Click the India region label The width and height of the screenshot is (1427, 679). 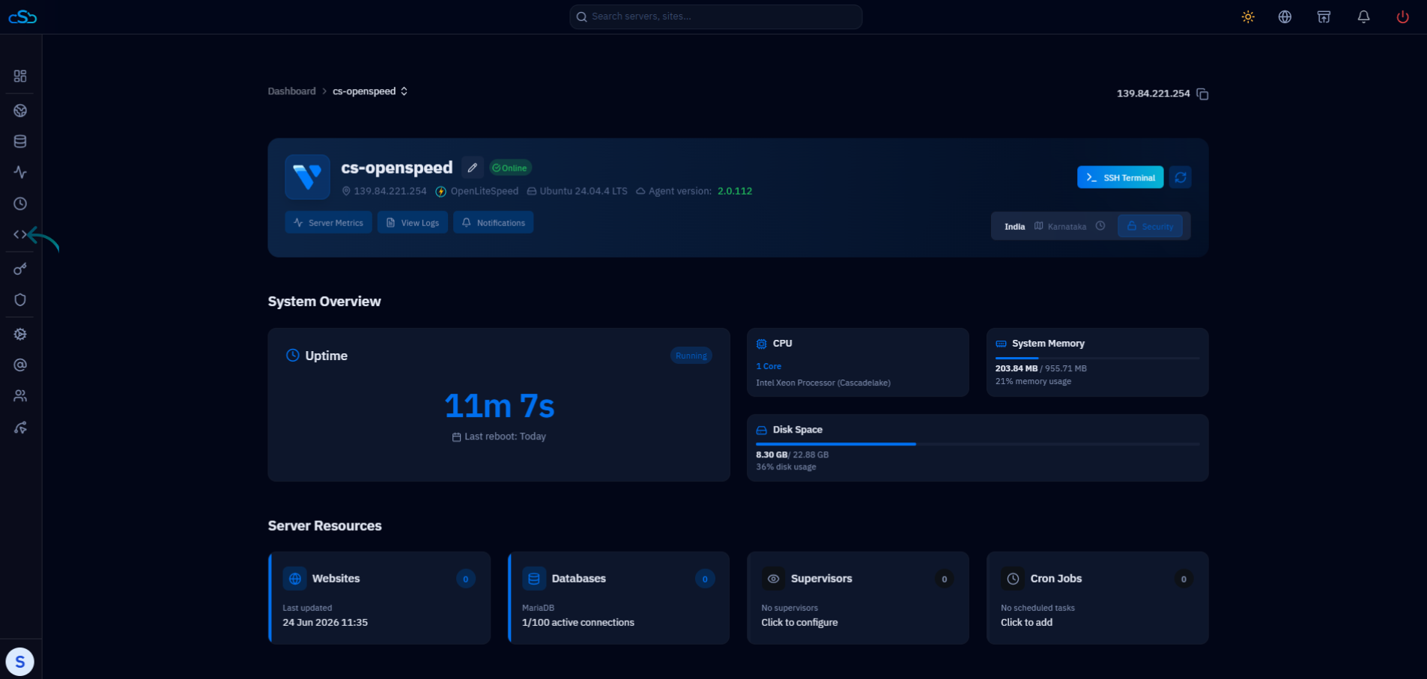coord(1015,227)
